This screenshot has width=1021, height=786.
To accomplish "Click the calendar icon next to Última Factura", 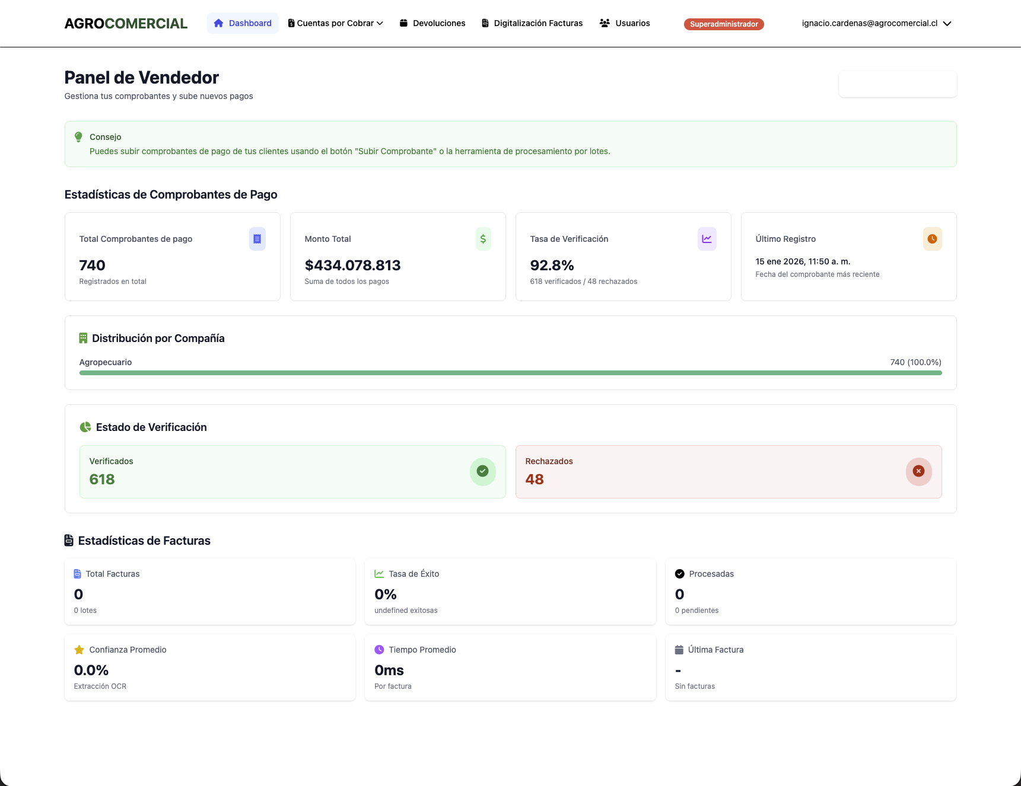I will click(x=679, y=650).
